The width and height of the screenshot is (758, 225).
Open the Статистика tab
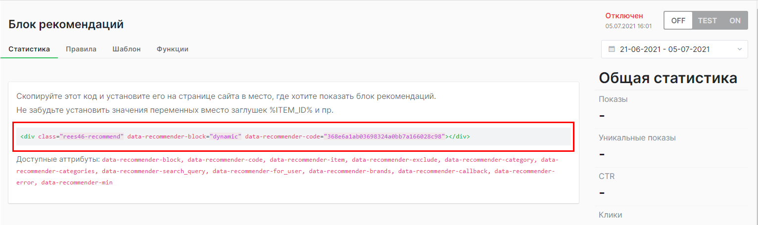pyautogui.click(x=29, y=49)
